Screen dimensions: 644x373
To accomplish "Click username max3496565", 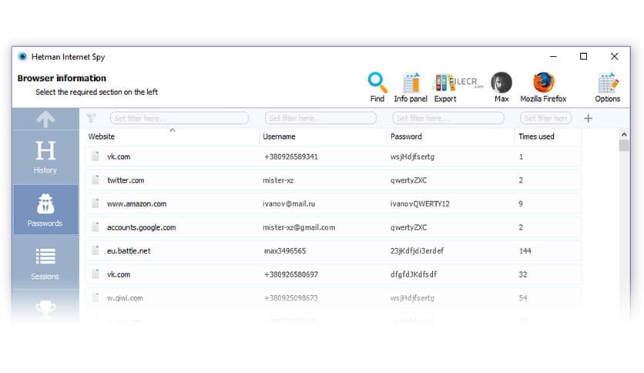I will (x=284, y=250).
